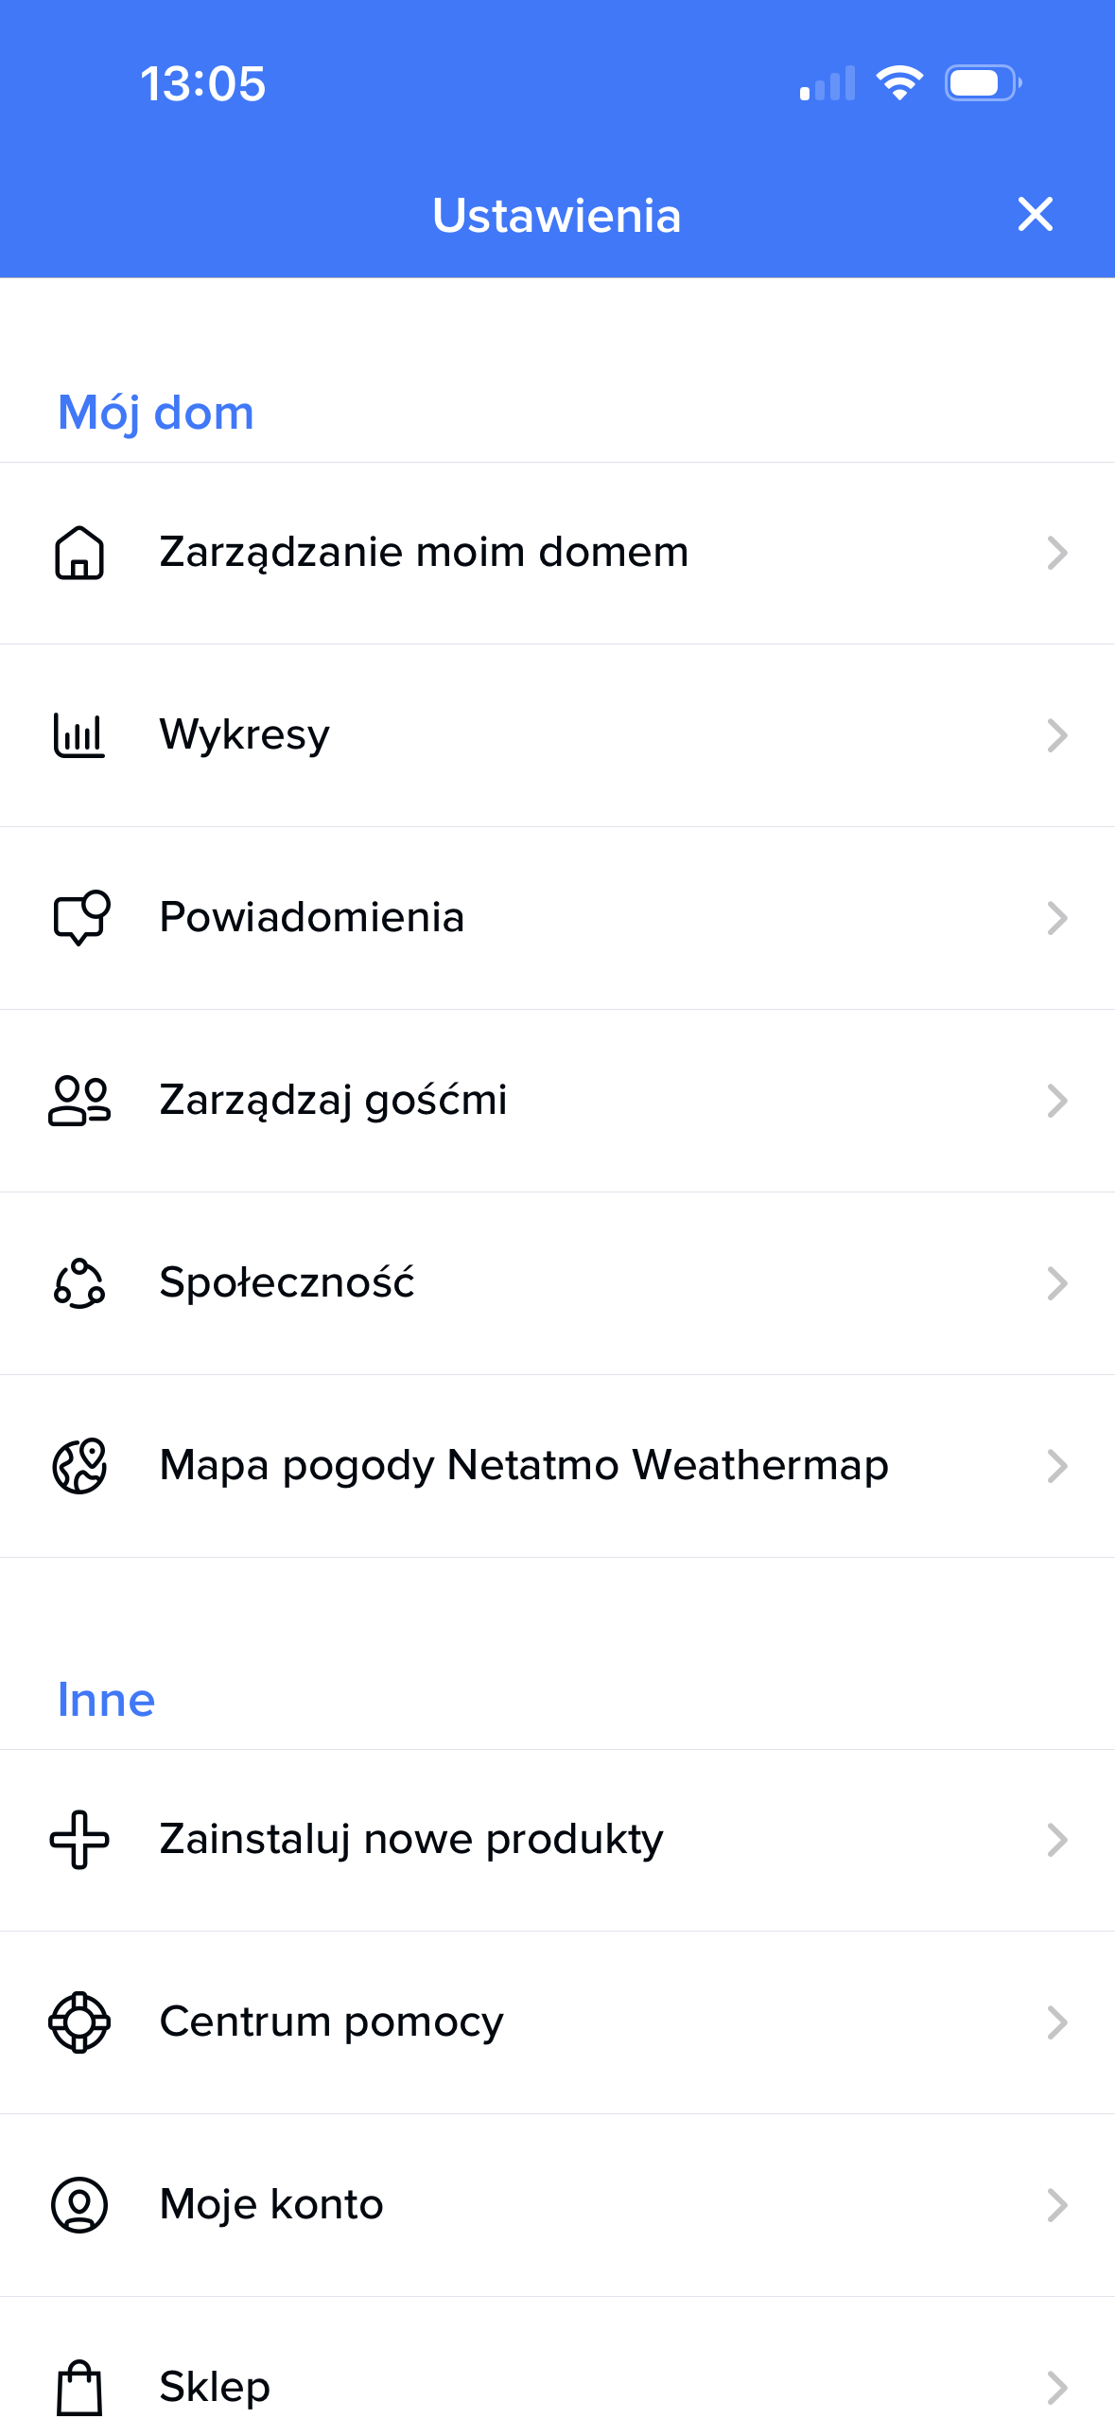The height and width of the screenshot is (2419, 1115).
Task: Tap the house icon for home management
Action: tap(79, 553)
